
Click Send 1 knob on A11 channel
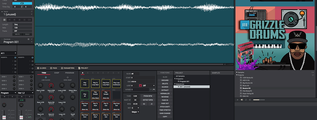coord(14,77)
